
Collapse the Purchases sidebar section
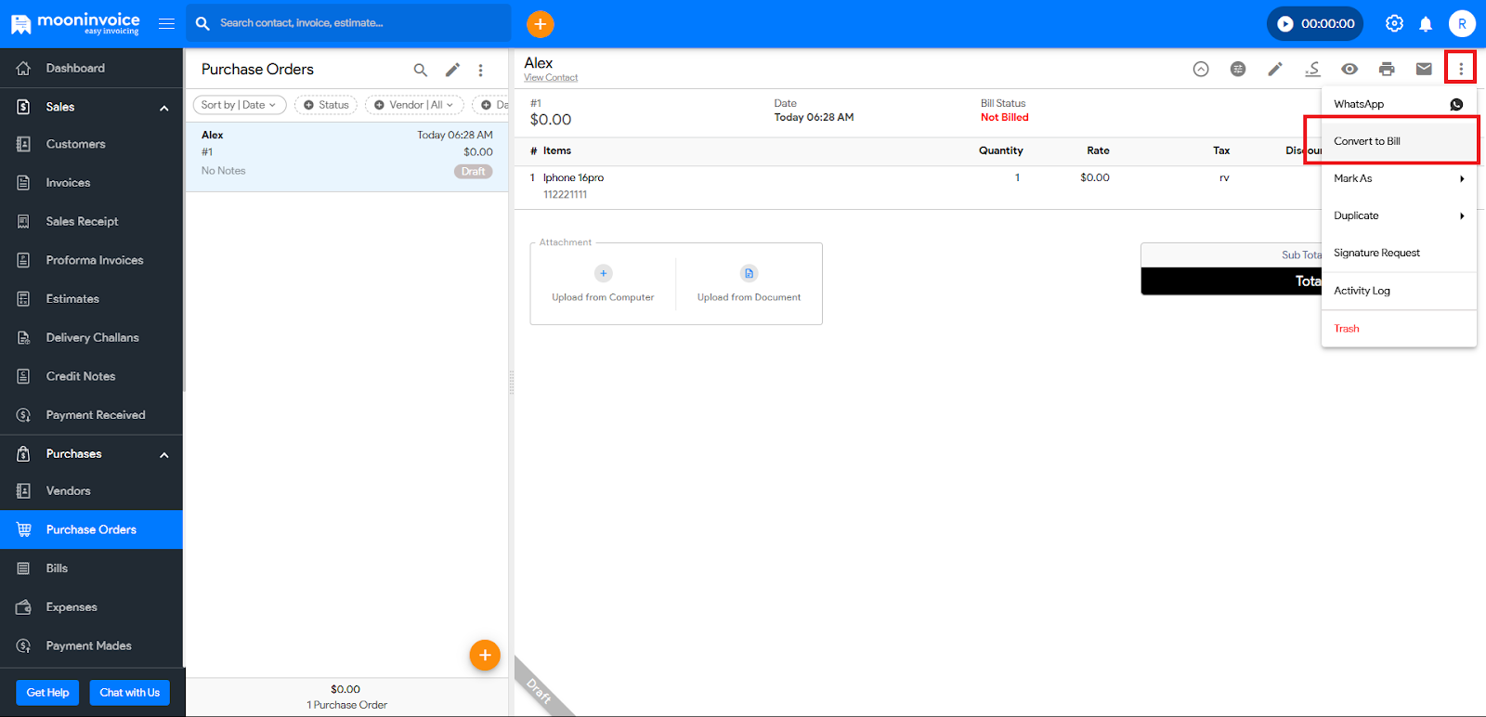click(x=164, y=455)
